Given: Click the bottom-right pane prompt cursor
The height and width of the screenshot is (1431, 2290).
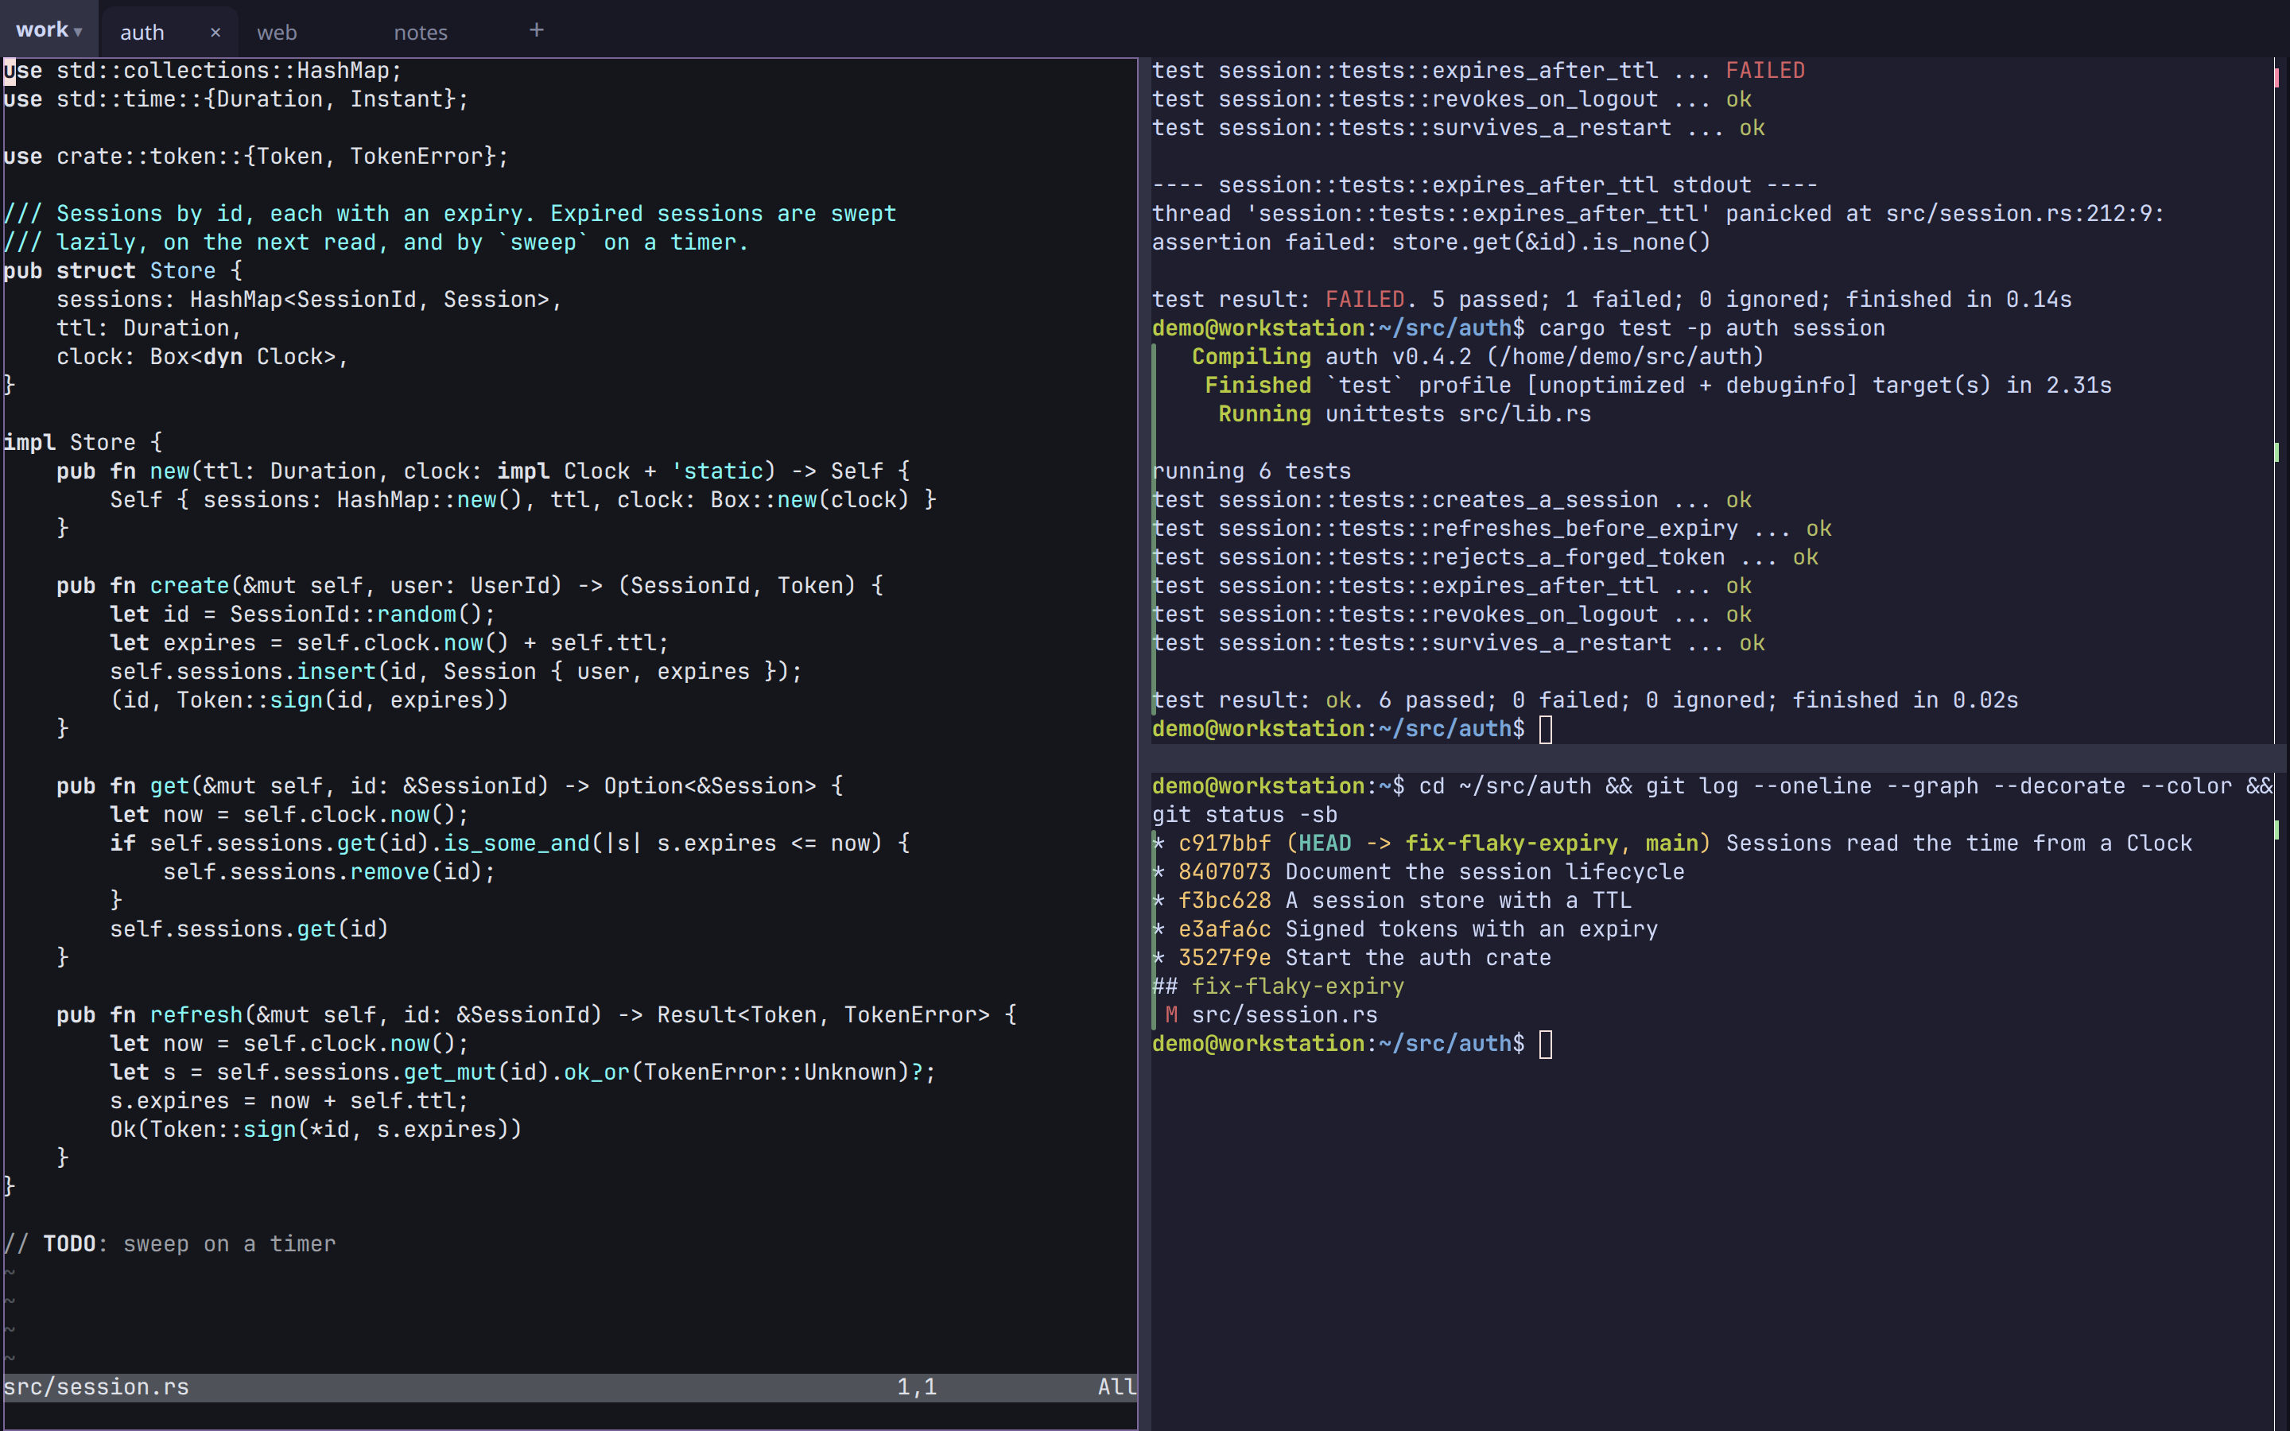Looking at the screenshot, I should tap(1545, 1044).
